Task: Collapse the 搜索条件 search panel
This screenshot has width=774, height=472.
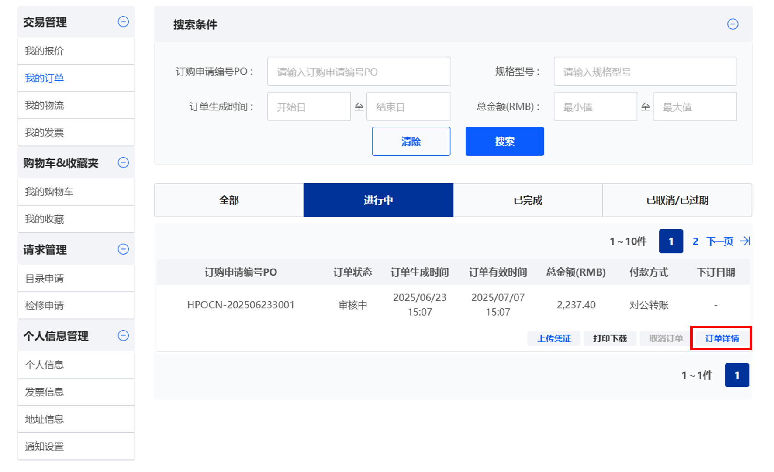Action: pos(733,24)
